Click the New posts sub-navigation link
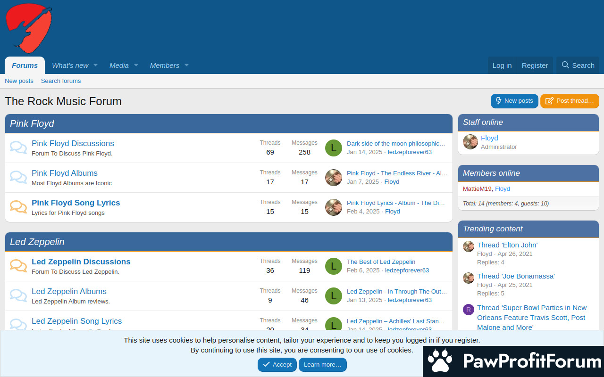The image size is (604, 377). [19, 81]
